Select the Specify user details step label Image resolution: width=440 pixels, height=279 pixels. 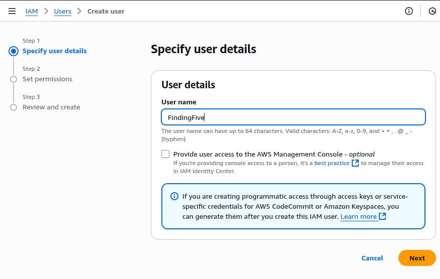pyautogui.click(x=55, y=51)
